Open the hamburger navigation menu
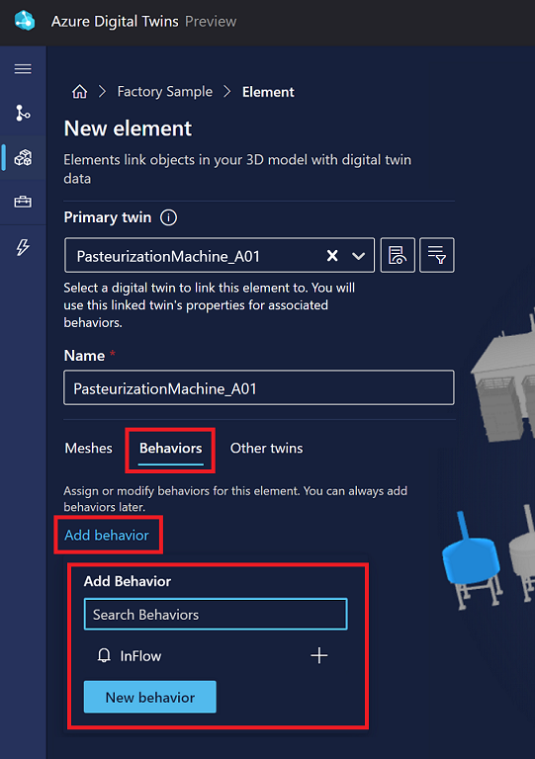The height and width of the screenshot is (759, 535). [23, 69]
